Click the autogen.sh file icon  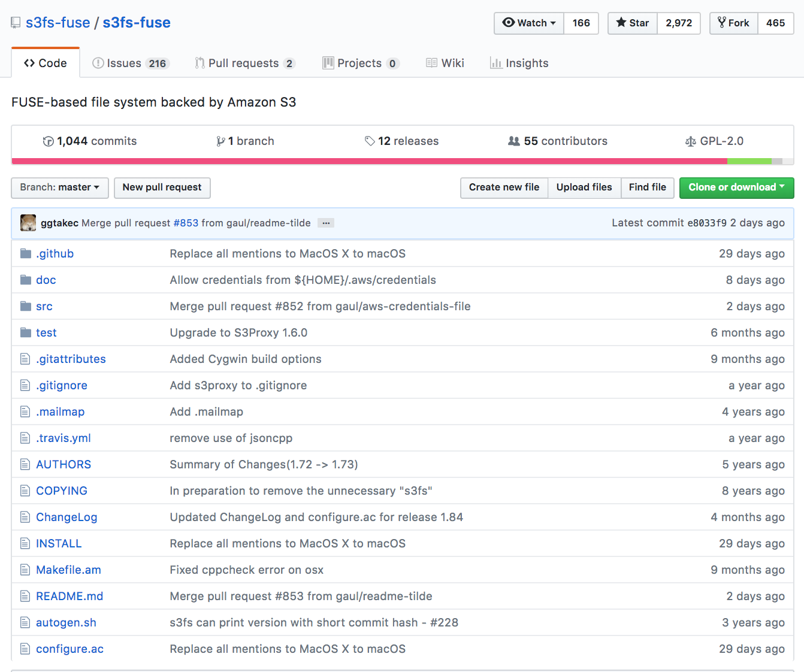pos(25,622)
